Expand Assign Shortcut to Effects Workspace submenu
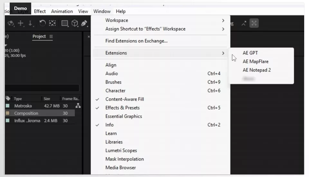The height and width of the screenshot is (177, 309). 223,29
